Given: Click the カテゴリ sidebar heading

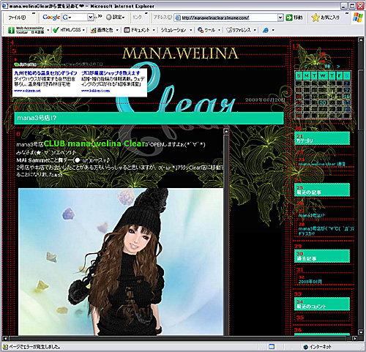Looking at the screenshot, I should click(x=322, y=138).
